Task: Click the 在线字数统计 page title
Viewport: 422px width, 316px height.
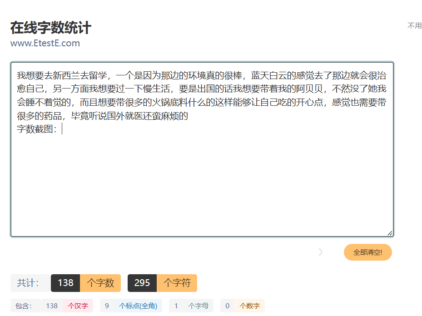Action: (x=50, y=28)
